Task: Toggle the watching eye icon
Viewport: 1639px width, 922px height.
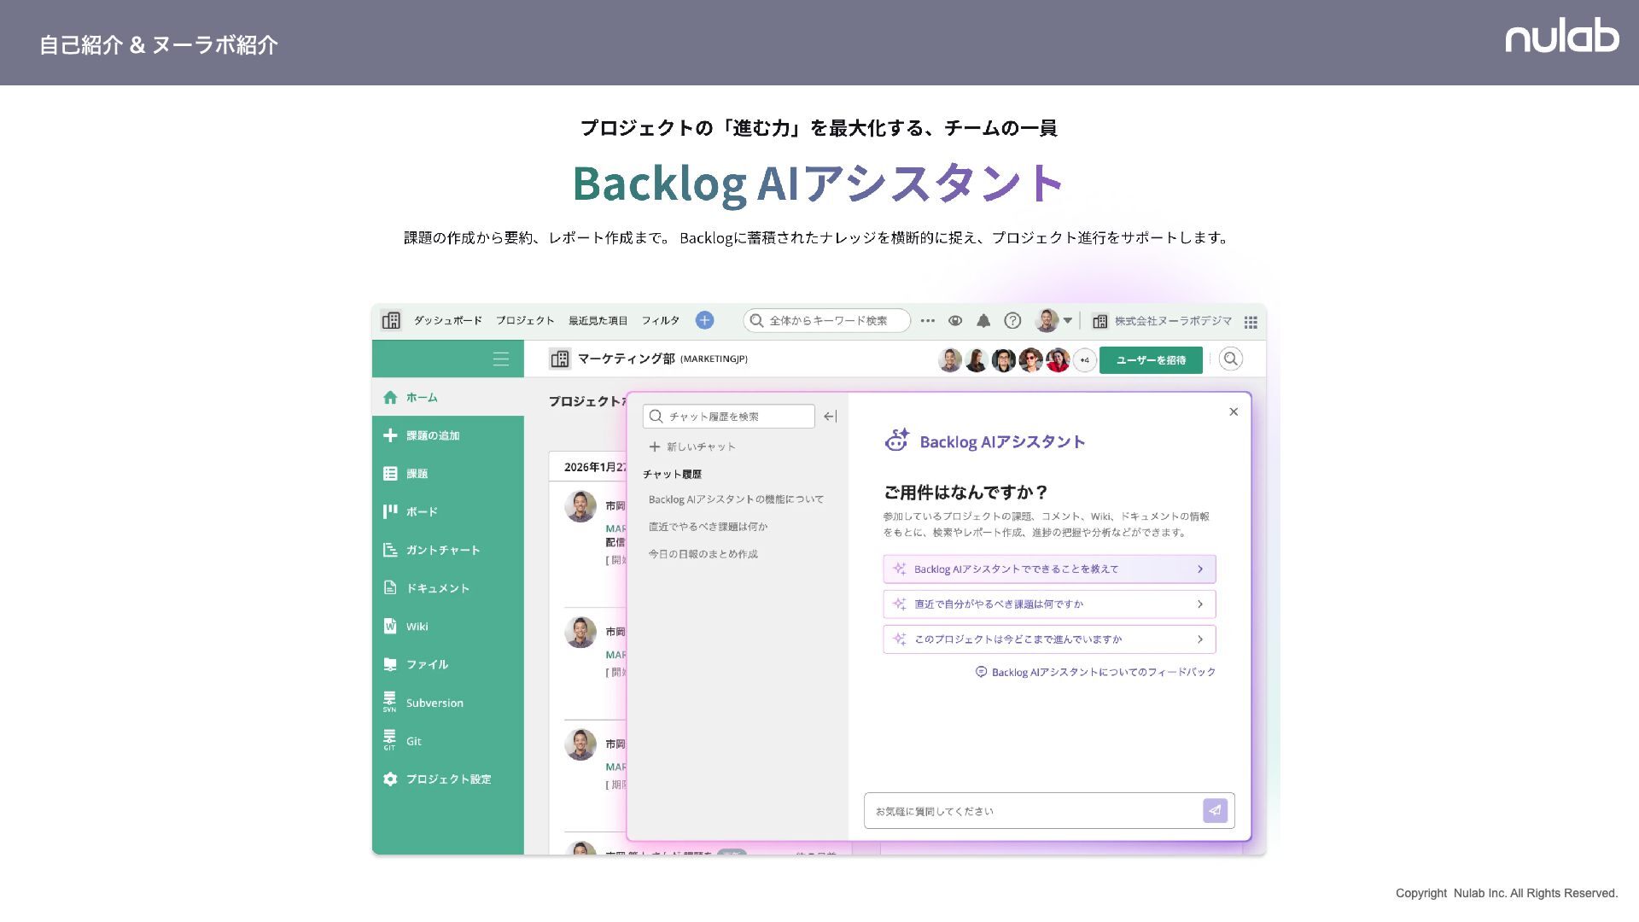Action: click(955, 321)
